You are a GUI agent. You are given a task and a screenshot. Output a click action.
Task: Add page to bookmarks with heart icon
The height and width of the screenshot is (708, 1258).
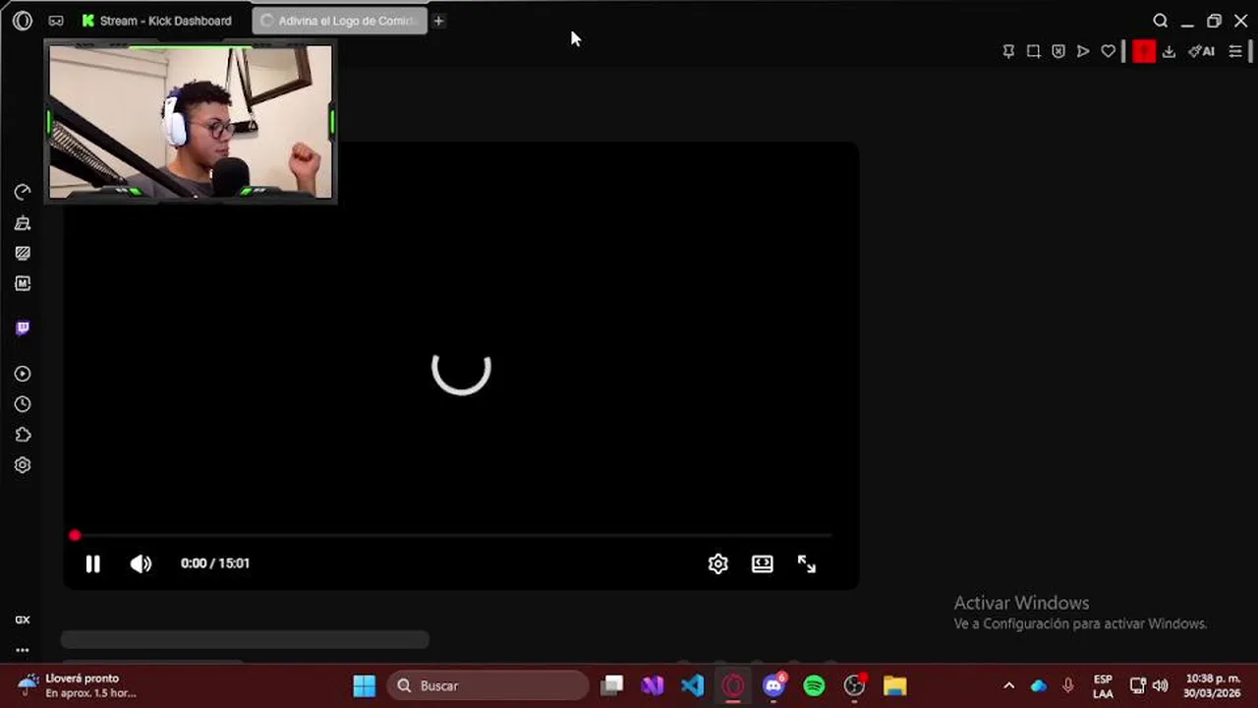pyautogui.click(x=1109, y=51)
